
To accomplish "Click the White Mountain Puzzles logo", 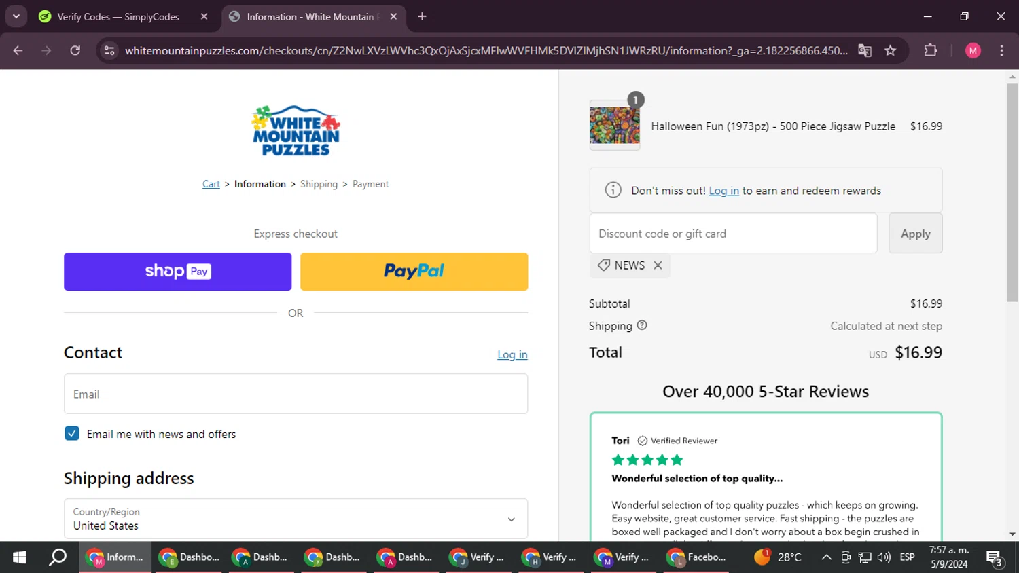I will pyautogui.click(x=296, y=131).
